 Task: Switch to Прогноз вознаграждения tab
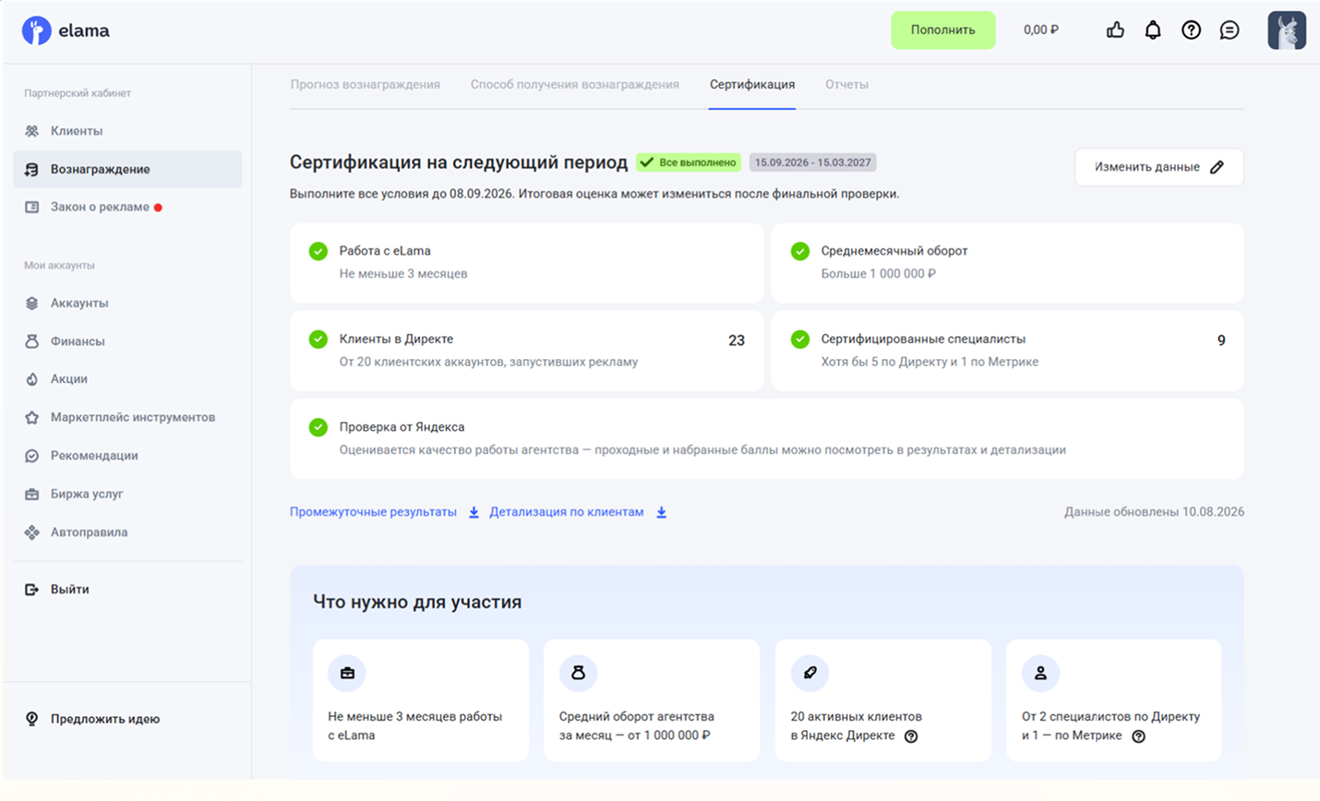pos(365,85)
